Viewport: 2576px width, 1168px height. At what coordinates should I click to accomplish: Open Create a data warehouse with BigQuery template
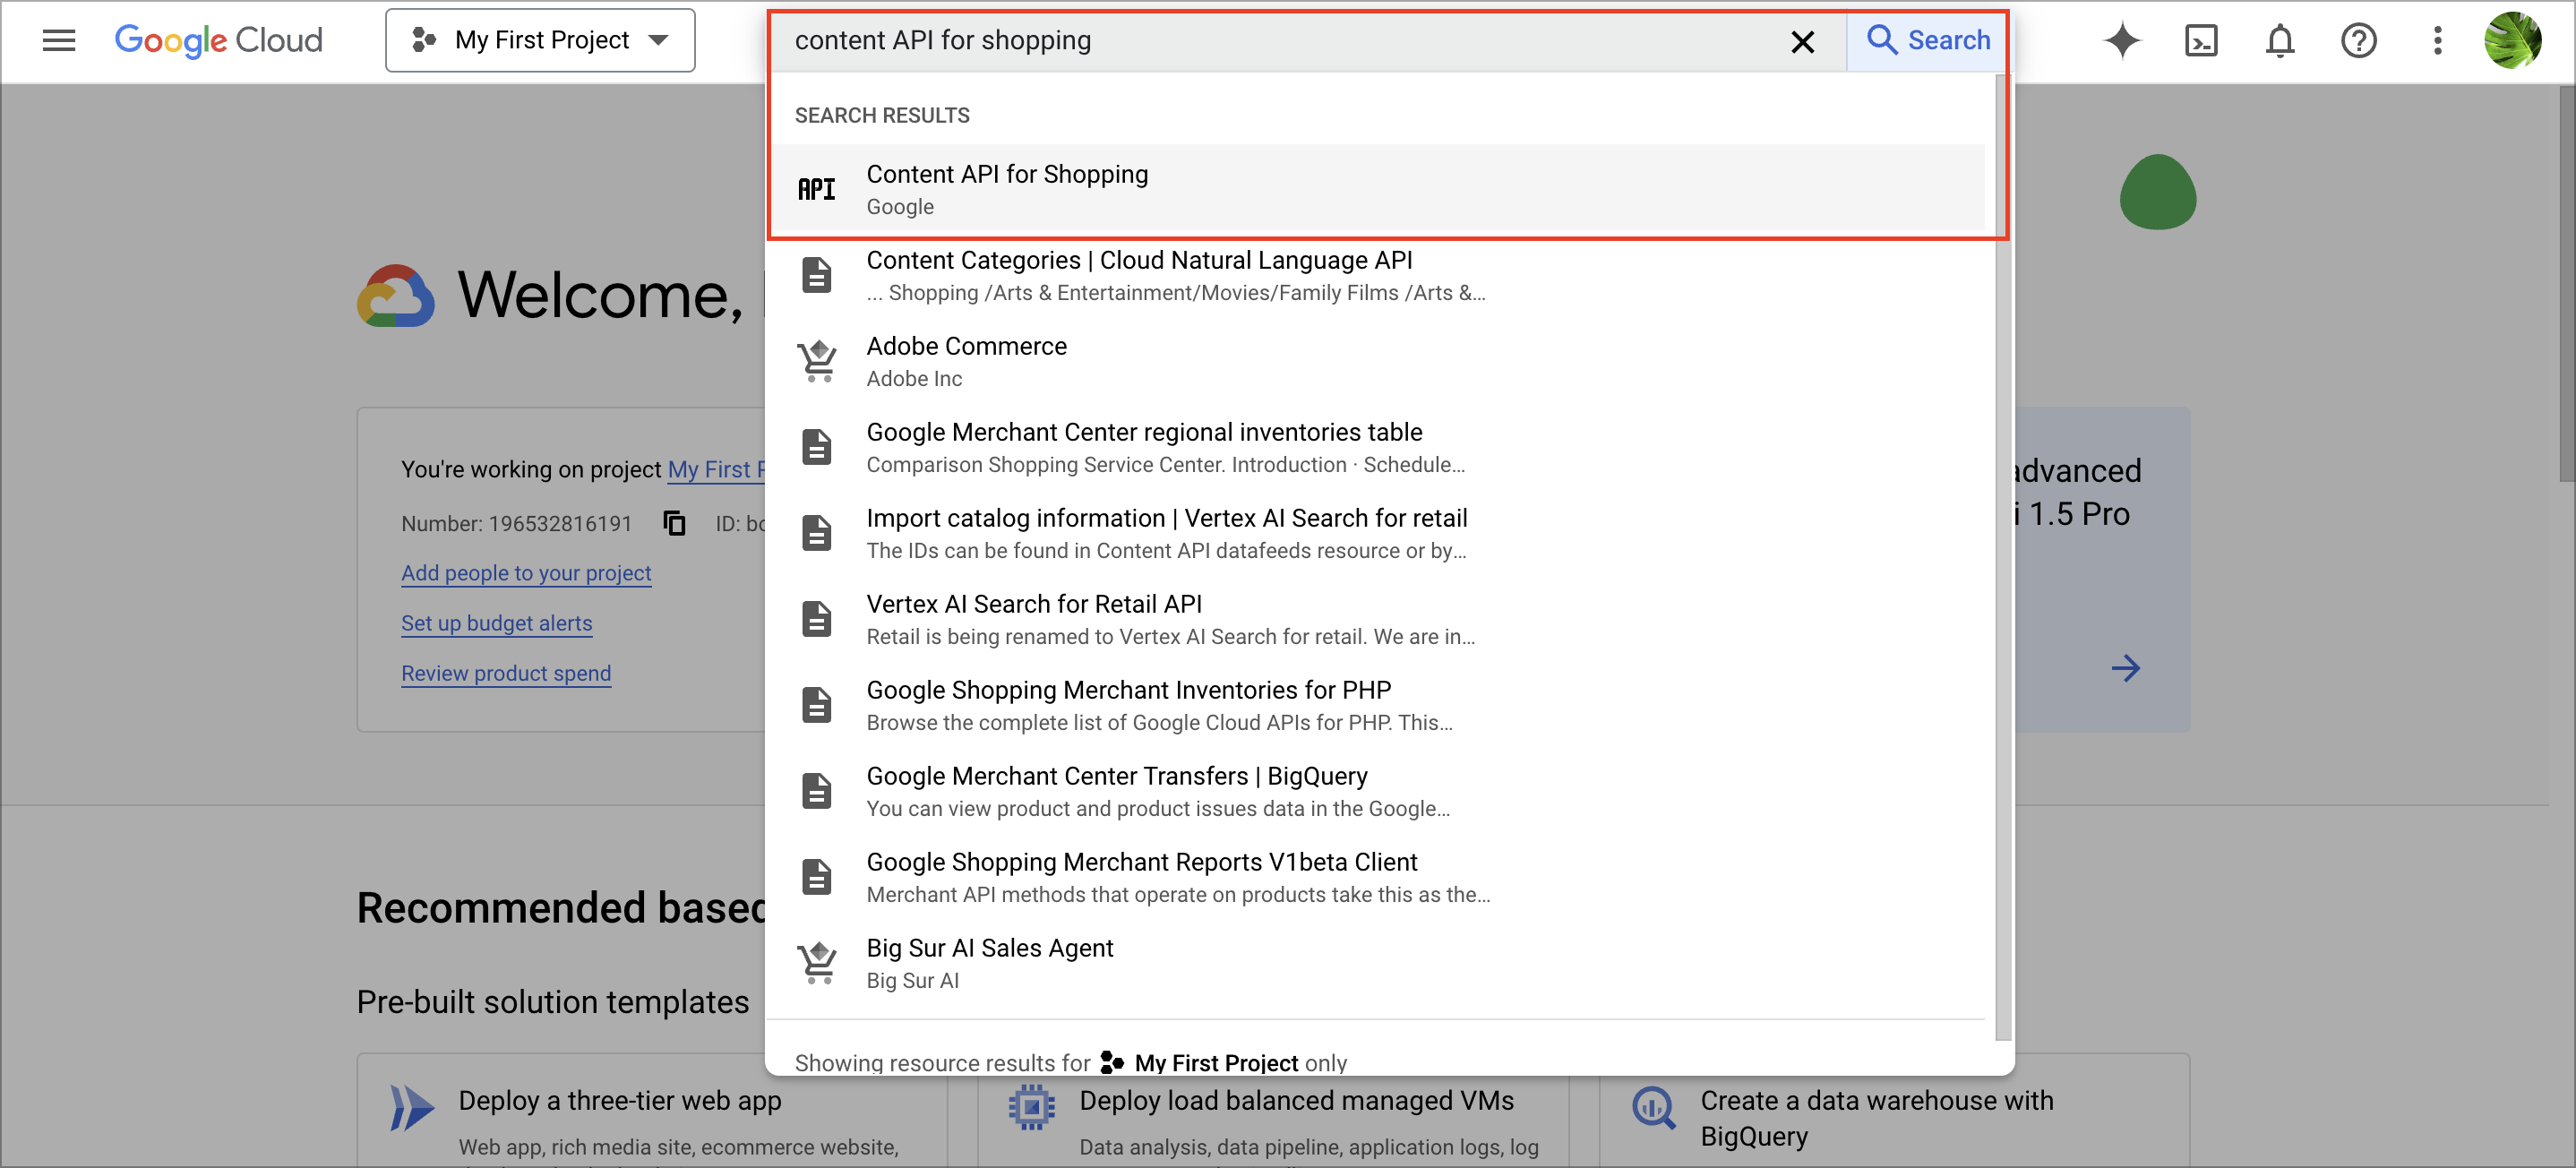click(x=1877, y=1118)
